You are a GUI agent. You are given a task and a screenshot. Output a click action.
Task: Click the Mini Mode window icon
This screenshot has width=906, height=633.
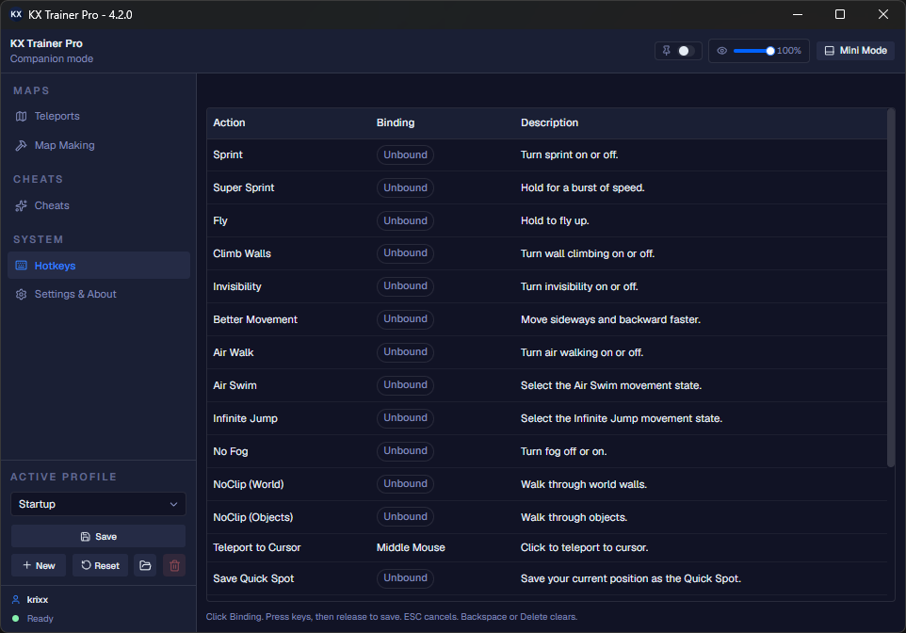(829, 51)
